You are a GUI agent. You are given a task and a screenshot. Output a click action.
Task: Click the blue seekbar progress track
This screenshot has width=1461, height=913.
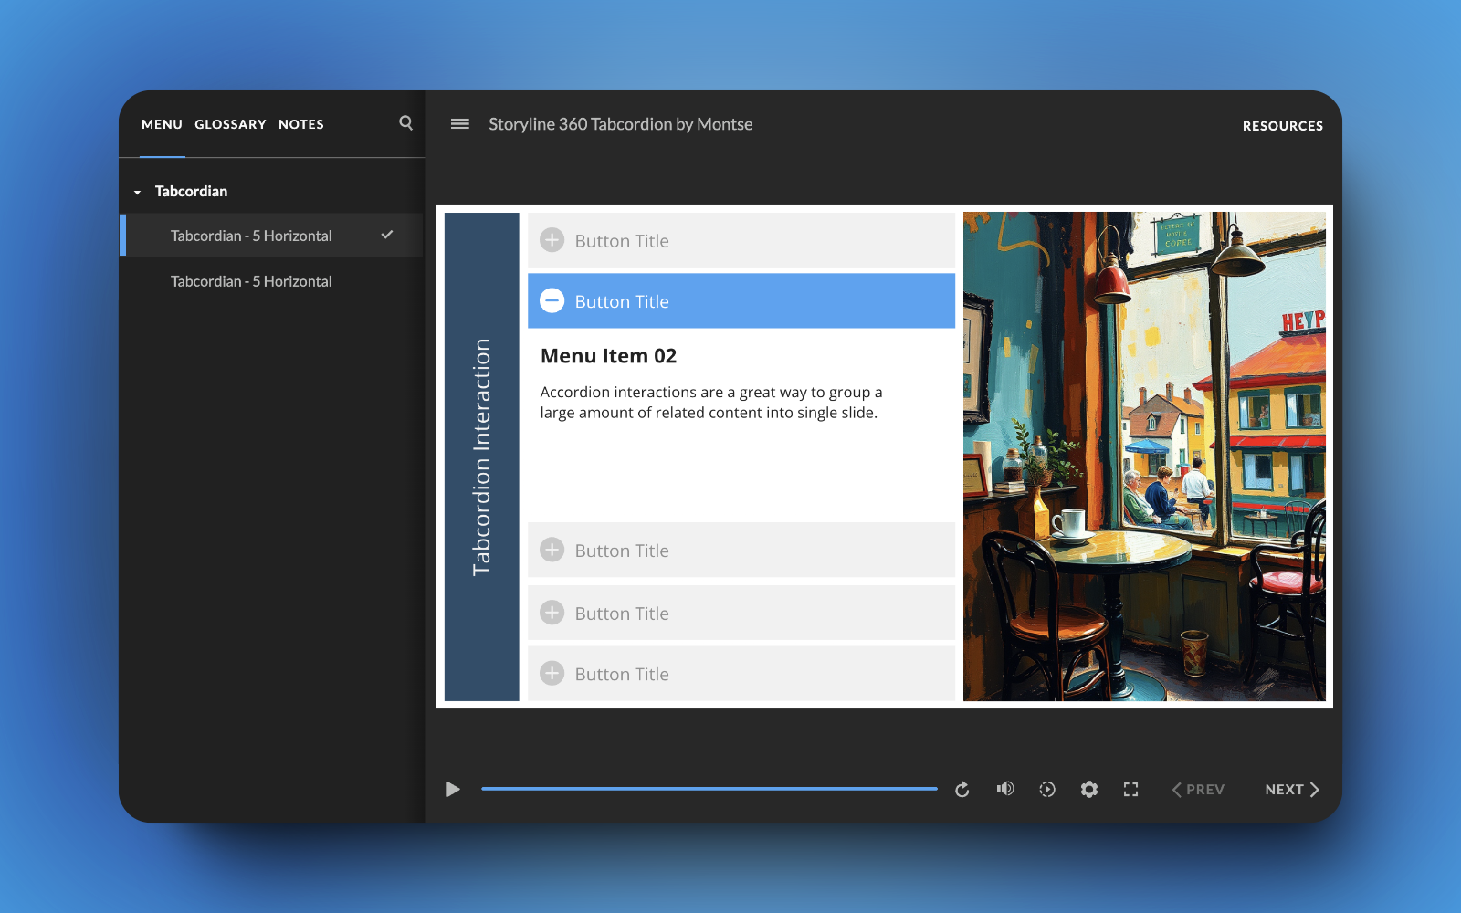tap(709, 789)
